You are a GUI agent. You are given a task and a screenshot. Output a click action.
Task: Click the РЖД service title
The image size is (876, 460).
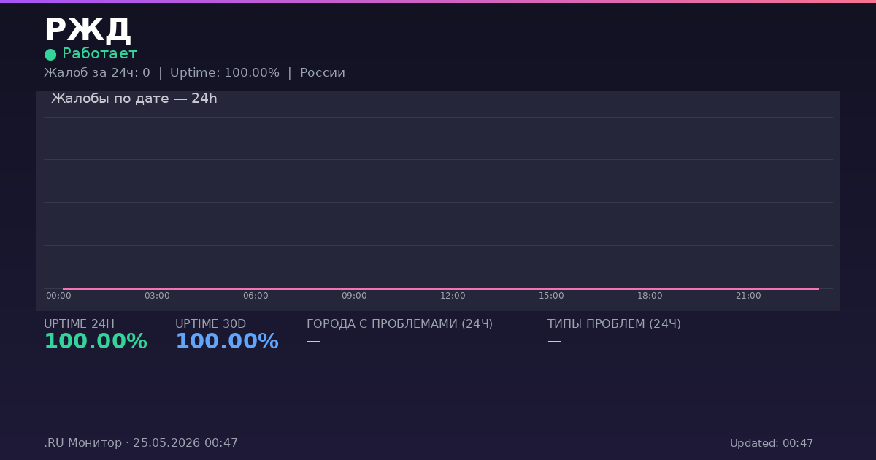pyautogui.click(x=87, y=31)
